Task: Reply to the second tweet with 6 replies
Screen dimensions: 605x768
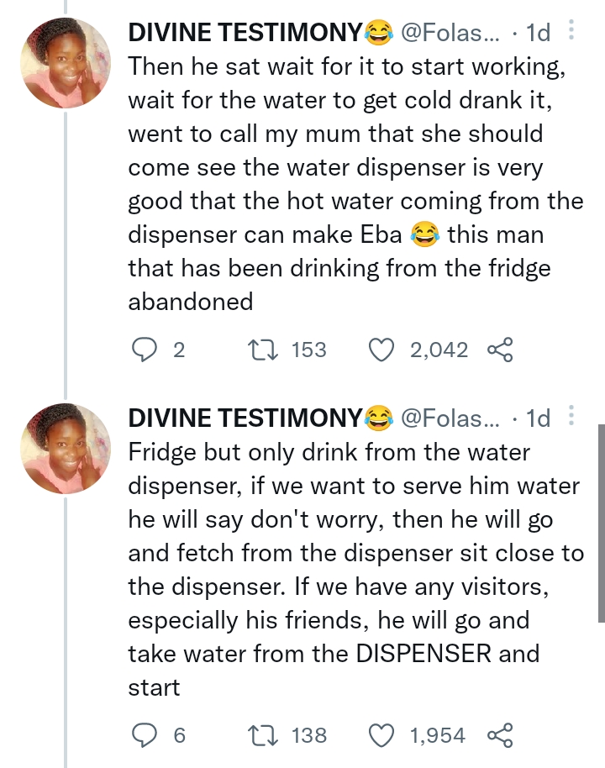Action: 148,735
